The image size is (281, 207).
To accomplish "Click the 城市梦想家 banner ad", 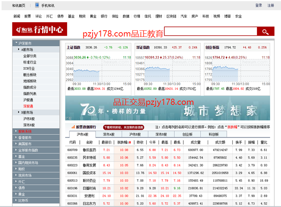I will [x=167, y=108].
